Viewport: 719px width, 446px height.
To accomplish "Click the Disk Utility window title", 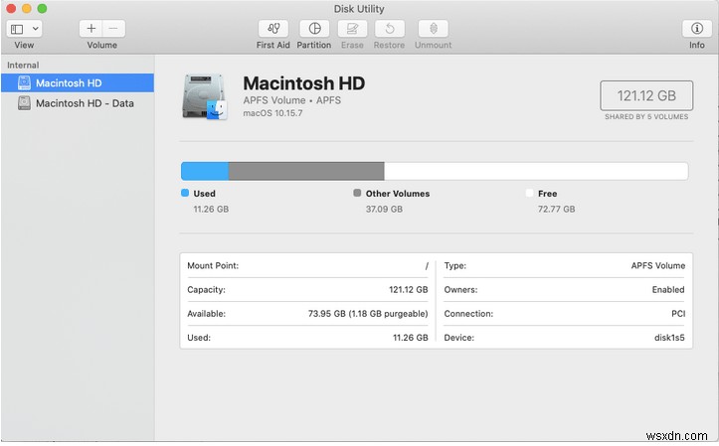I will 359,9.
